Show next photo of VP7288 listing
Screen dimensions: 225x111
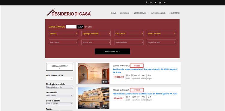tap(104, 75)
